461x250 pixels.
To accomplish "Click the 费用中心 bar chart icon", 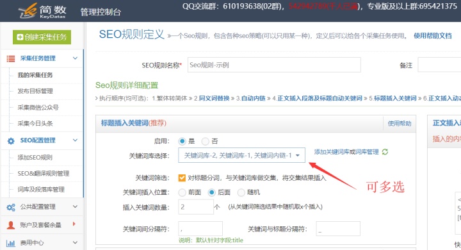I will 11,243.
